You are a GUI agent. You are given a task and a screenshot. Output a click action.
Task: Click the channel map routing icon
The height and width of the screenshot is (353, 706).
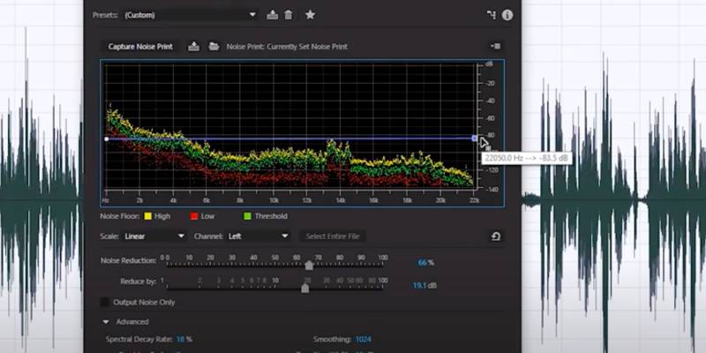pyautogui.click(x=491, y=15)
